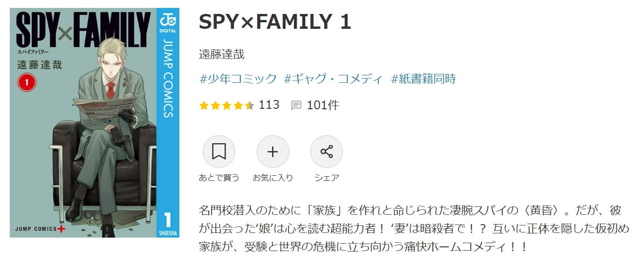Image resolution: width=635 pixels, height=265 pixels.
Task: Click the bookmark icon to buy later
Action: click(x=218, y=152)
